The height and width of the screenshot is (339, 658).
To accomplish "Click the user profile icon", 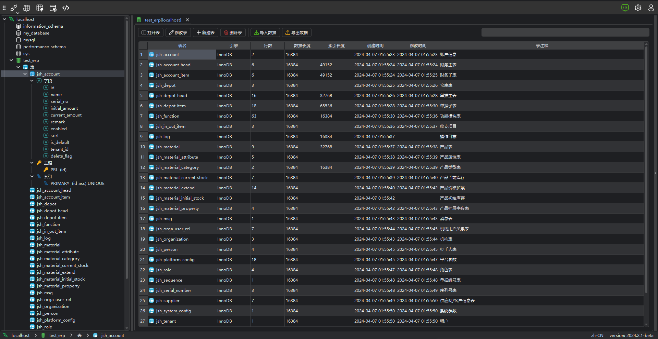I will [651, 8].
